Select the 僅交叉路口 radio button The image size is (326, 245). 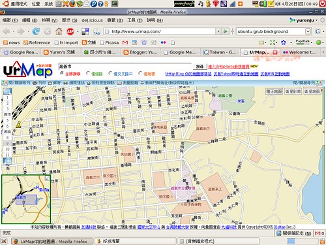coord(110,73)
